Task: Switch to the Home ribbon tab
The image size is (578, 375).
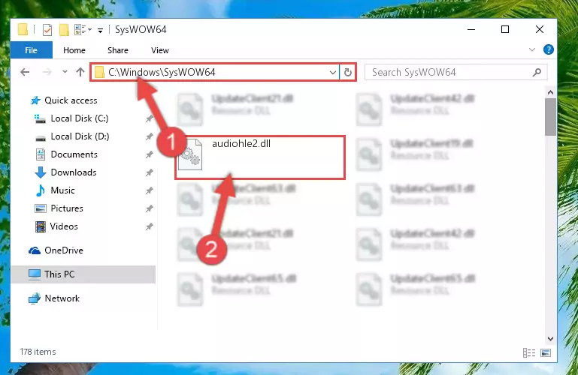Action: coord(74,50)
